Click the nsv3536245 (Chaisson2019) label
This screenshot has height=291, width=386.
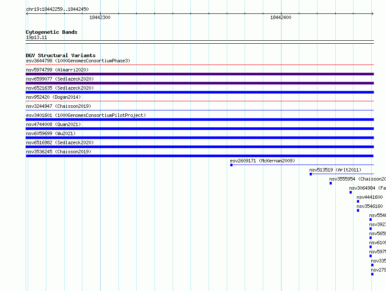[59, 152]
